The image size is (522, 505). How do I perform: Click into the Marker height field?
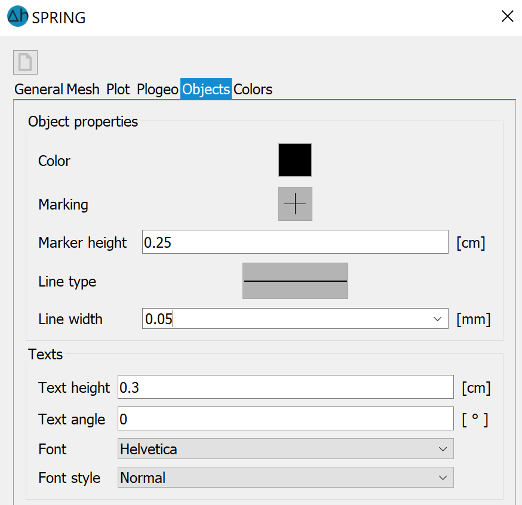coord(295,242)
